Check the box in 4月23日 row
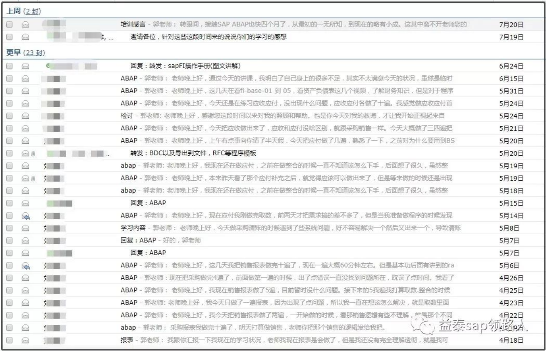 click(x=9, y=303)
